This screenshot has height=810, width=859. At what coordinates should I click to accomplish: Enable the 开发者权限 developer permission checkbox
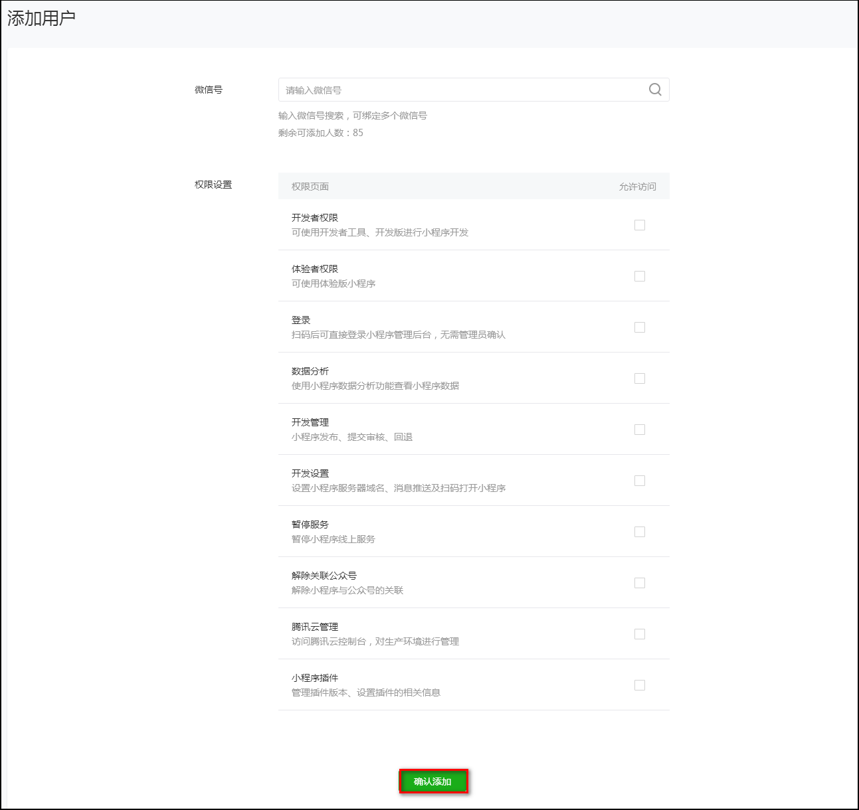click(639, 225)
